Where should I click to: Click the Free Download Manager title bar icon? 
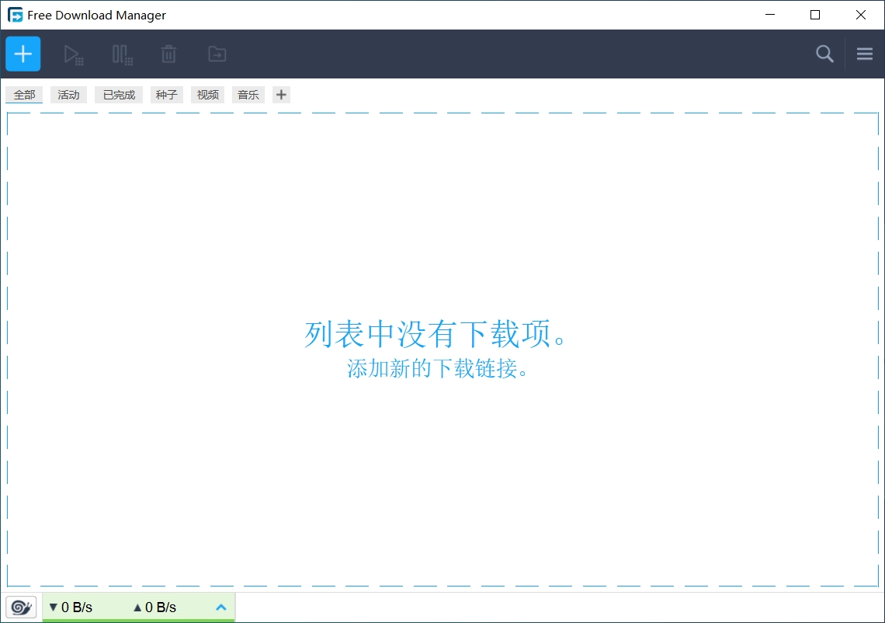coord(15,15)
